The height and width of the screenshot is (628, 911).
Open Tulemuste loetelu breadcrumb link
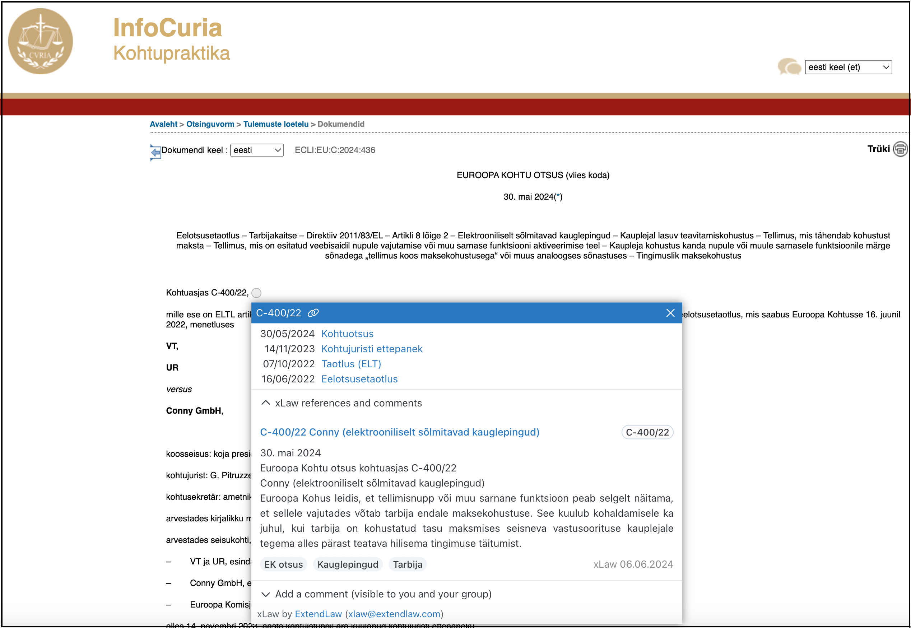(x=275, y=124)
